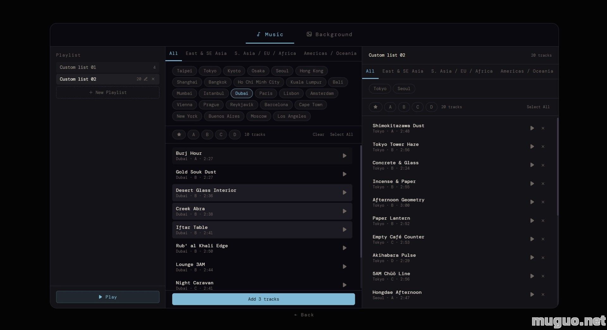The image size is (607, 330).
Task: Toggle grade C filter in library
Action: [221, 135]
